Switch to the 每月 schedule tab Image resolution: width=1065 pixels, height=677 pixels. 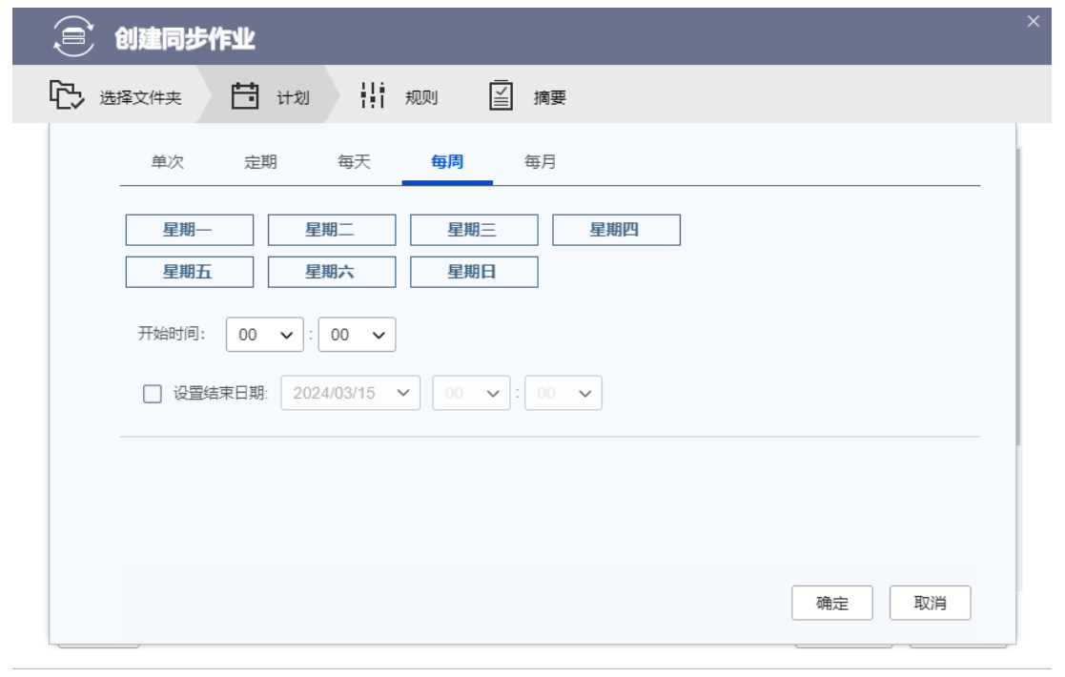click(x=540, y=162)
